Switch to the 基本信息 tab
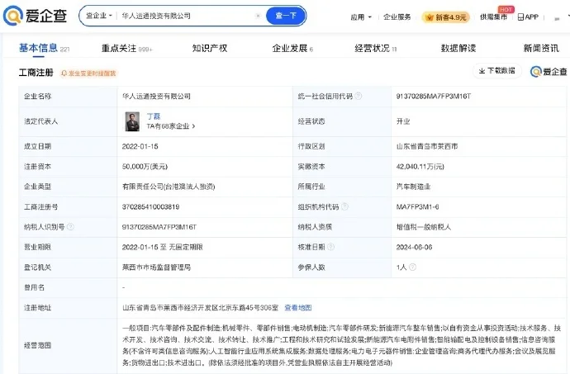This screenshot has height=374, width=570. tap(44, 48)
